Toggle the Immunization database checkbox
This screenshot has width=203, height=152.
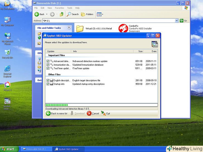pyautogui.click(x=48, y=65)
